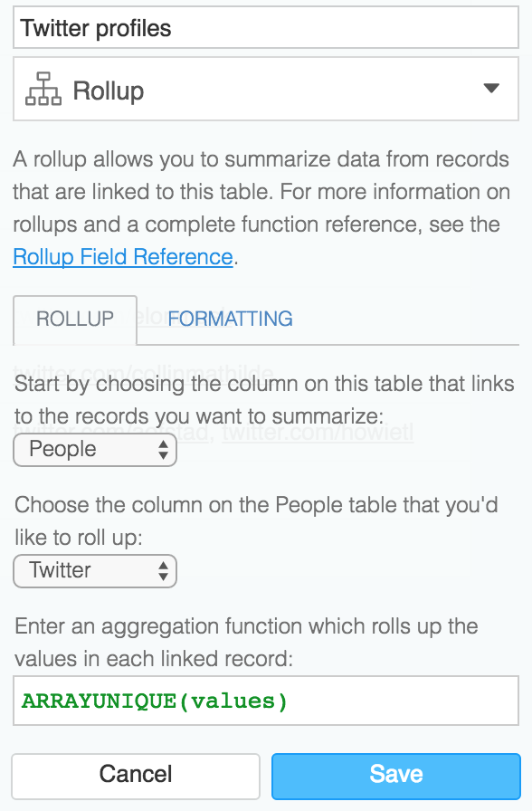Screen dimensions: 532x811
Task: Click the Rollup field type label
Action: [109, 91]
